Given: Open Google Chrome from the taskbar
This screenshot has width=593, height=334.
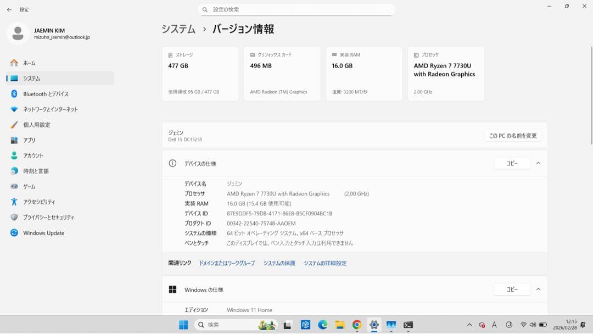Looking at the screenshot, I should point(357,325).
